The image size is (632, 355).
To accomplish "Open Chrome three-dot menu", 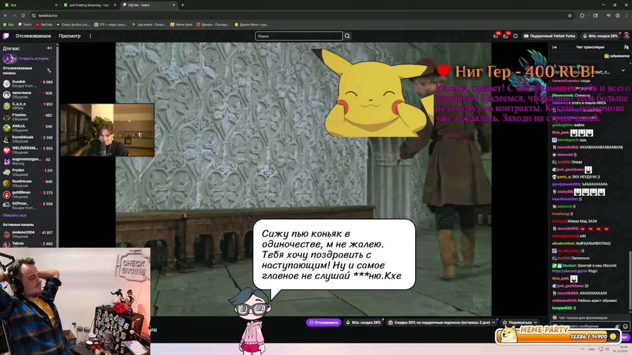I will click(627, 15).
